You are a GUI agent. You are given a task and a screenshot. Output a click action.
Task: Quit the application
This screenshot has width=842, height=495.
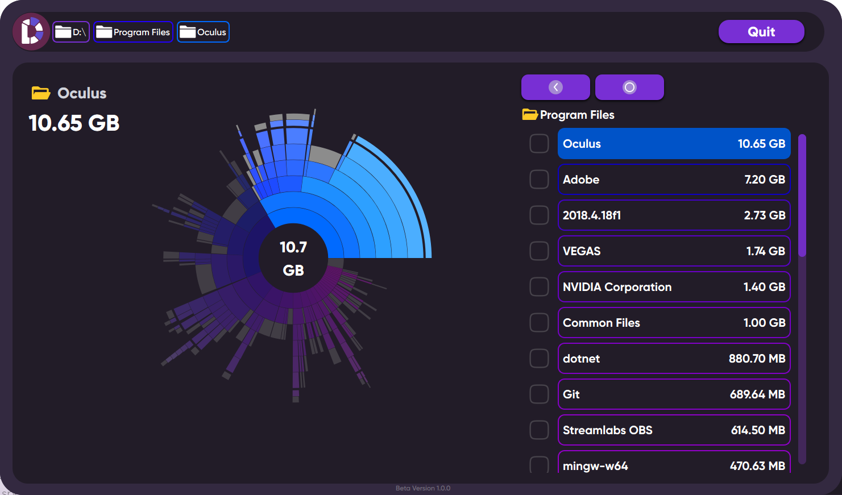click(x=761, y=32)
